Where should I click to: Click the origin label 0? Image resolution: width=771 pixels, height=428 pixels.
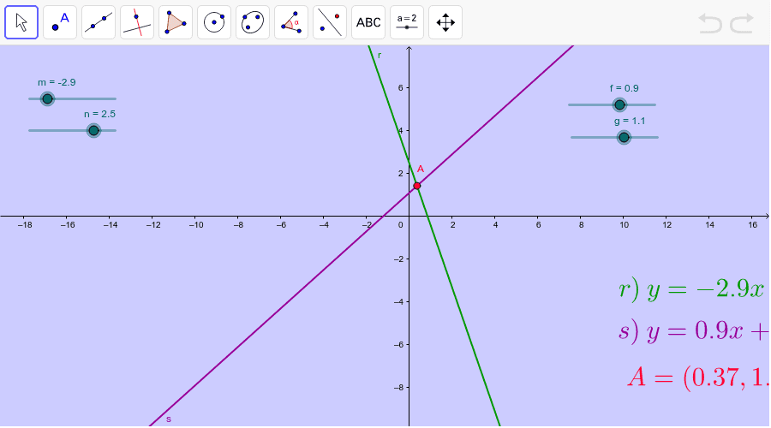coord(401,225)
